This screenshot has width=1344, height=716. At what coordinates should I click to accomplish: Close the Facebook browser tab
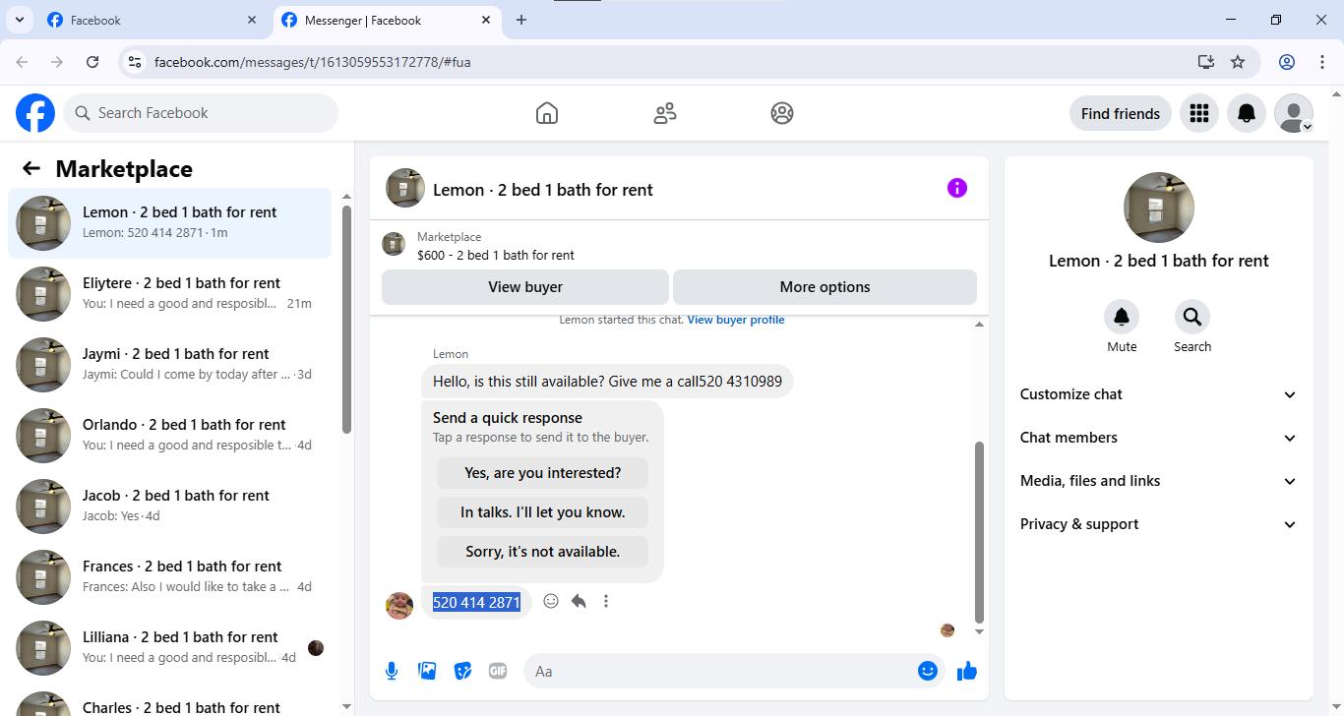253,20
